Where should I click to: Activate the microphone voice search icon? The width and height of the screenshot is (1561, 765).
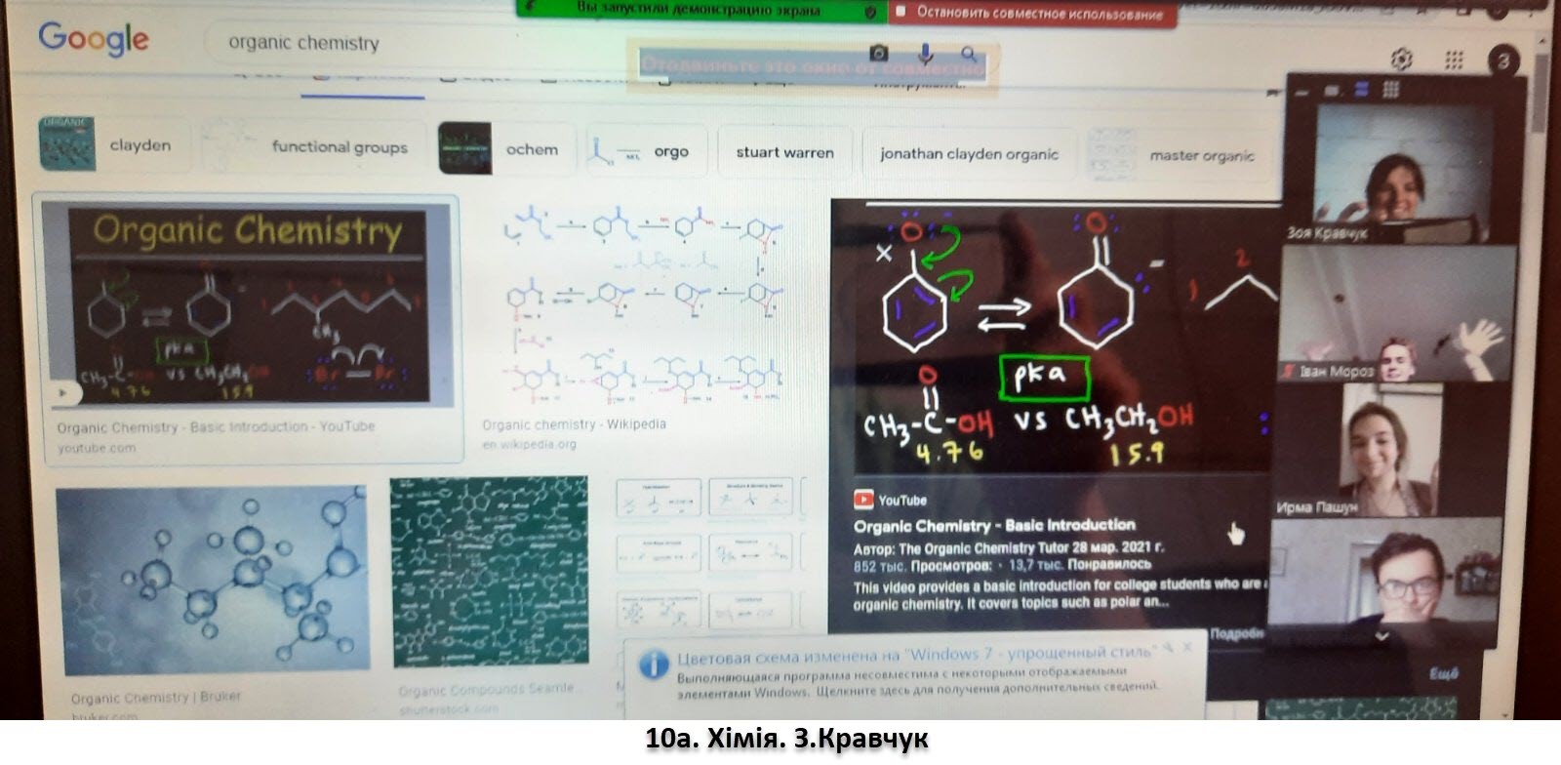click(x=925, y=54)
